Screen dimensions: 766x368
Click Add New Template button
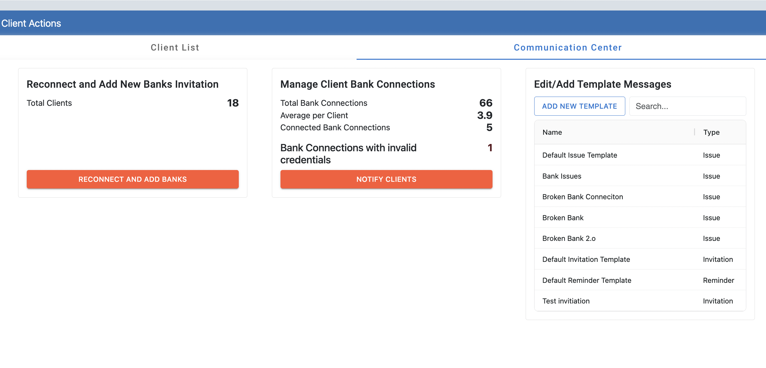pyautogui.click(x=579, y=106)
